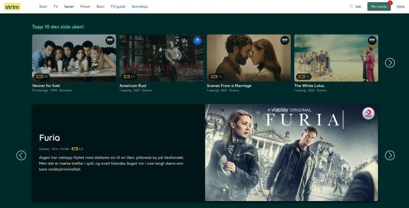The width and height of the screenshot is (409, 208).
Task: Click the American Rust title
Action: [133, 86]
